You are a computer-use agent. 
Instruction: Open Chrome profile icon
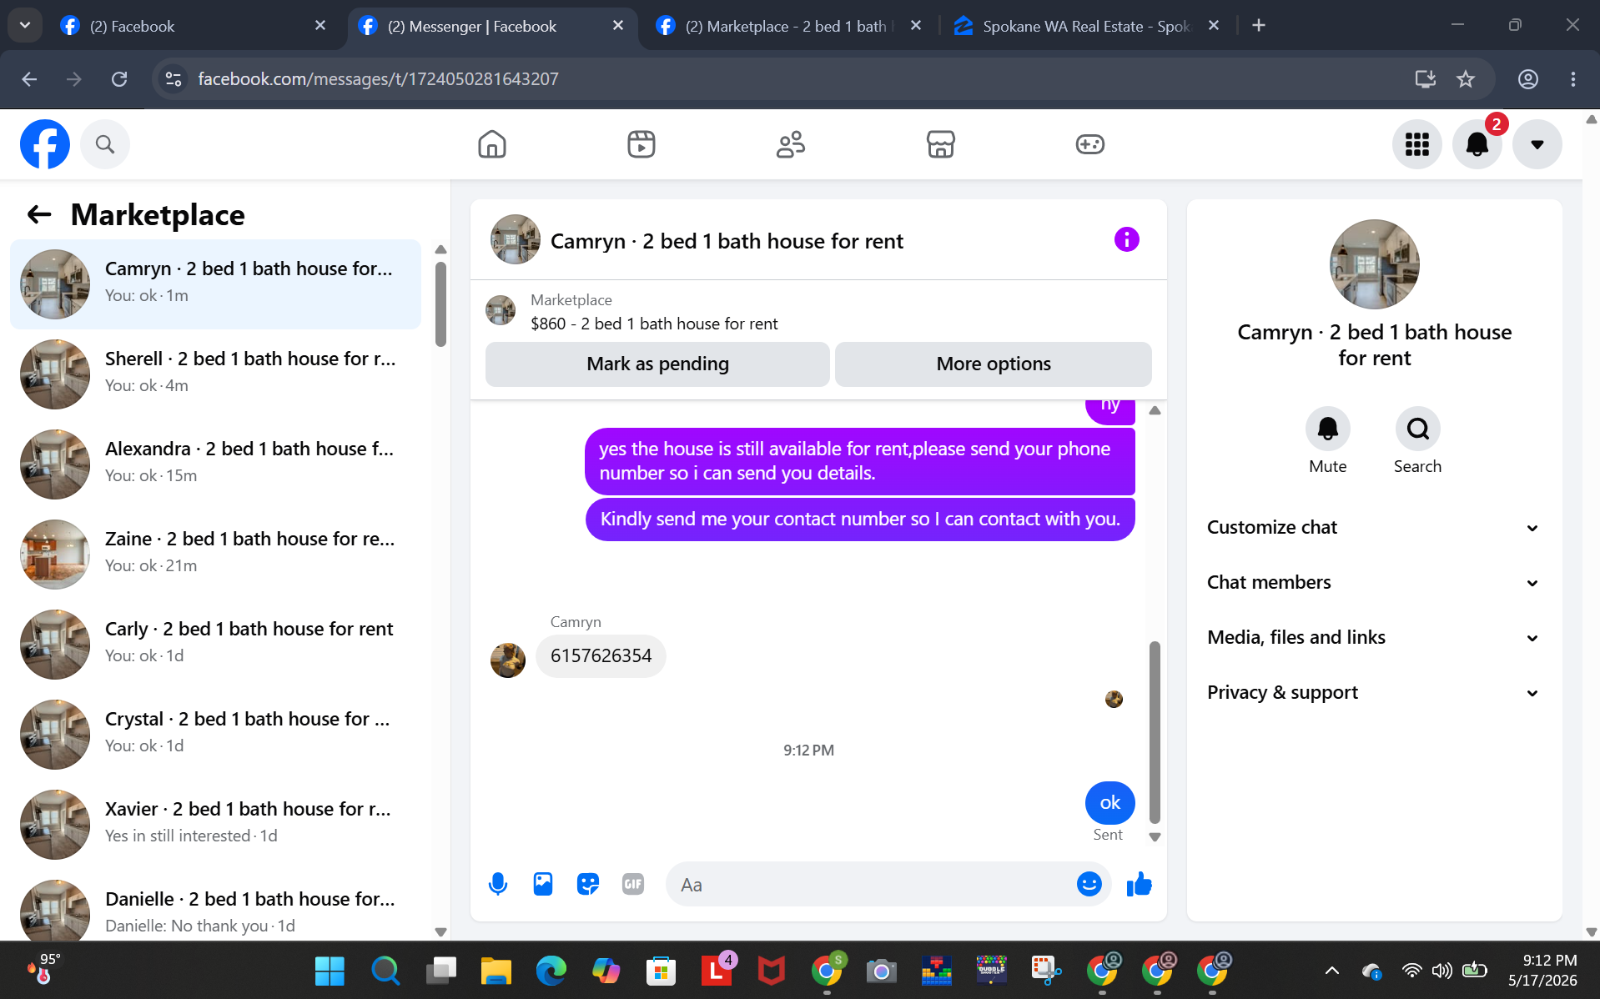1528,79
